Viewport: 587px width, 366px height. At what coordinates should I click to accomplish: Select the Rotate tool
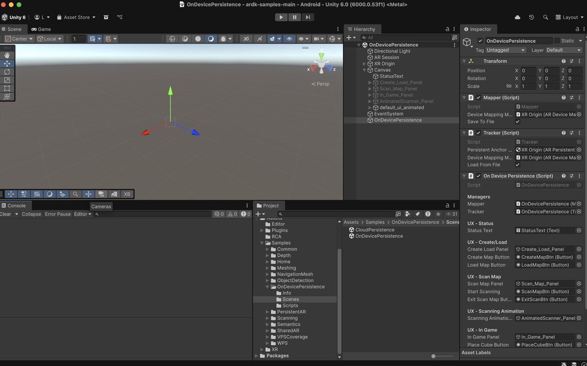pyautogui.click(x=7, y=72)
